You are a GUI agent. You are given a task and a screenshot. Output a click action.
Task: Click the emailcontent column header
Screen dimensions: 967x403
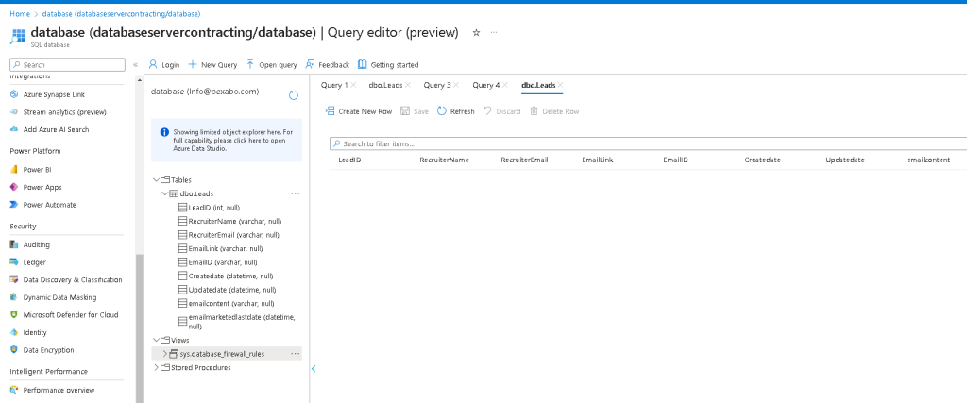[x=928, y=160]
